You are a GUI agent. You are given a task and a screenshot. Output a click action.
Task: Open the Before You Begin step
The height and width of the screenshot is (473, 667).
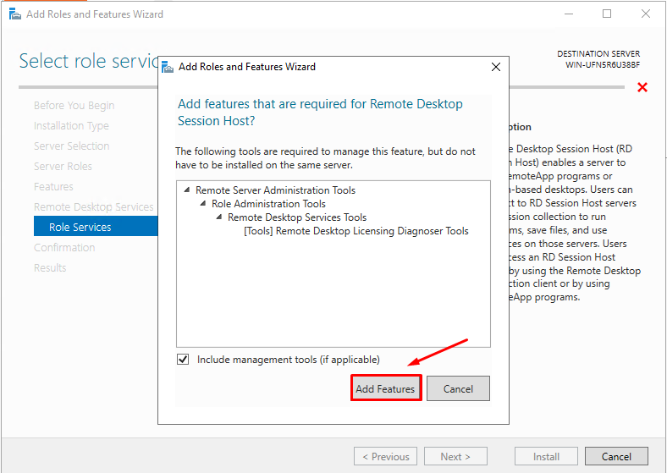point(74,106)
